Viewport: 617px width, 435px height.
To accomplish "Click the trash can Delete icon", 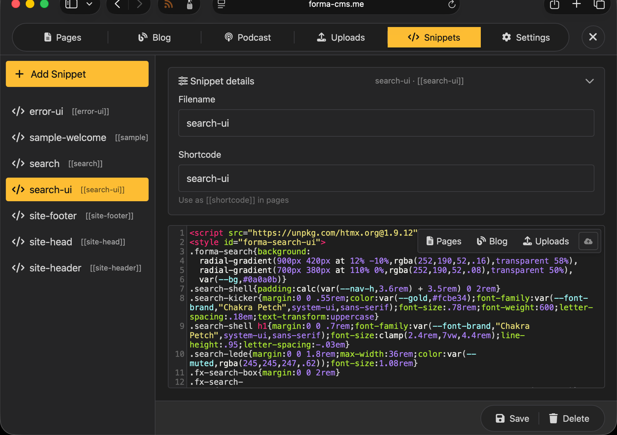I will 553,418.
